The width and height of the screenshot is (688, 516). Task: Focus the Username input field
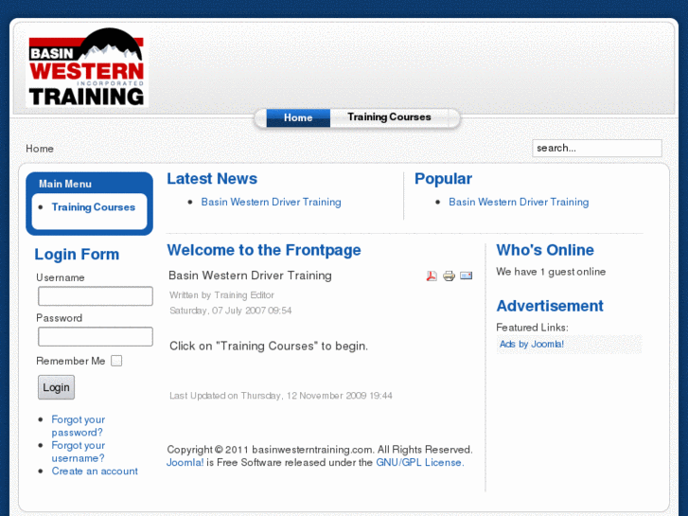tap(96, 296)
